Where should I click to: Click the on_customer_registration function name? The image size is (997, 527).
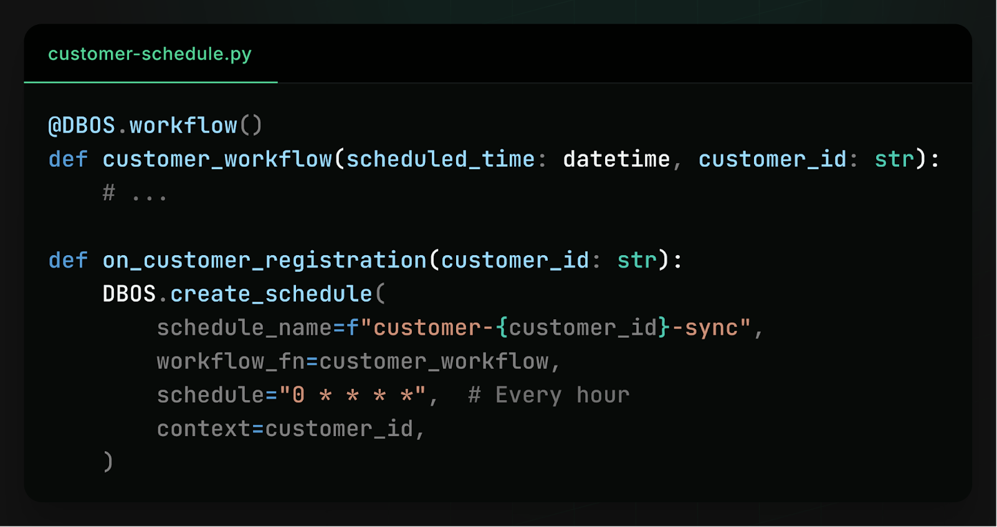click(x=265, y=260)
